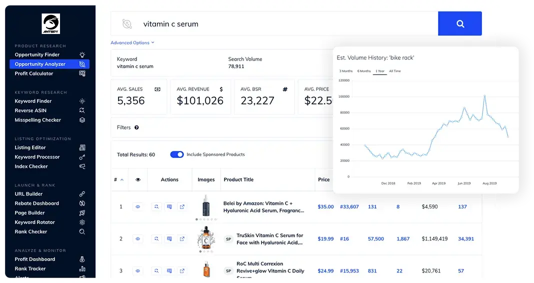
Task: Click the Antsoy logo in sidebar
Action: [x=50, y=24]
